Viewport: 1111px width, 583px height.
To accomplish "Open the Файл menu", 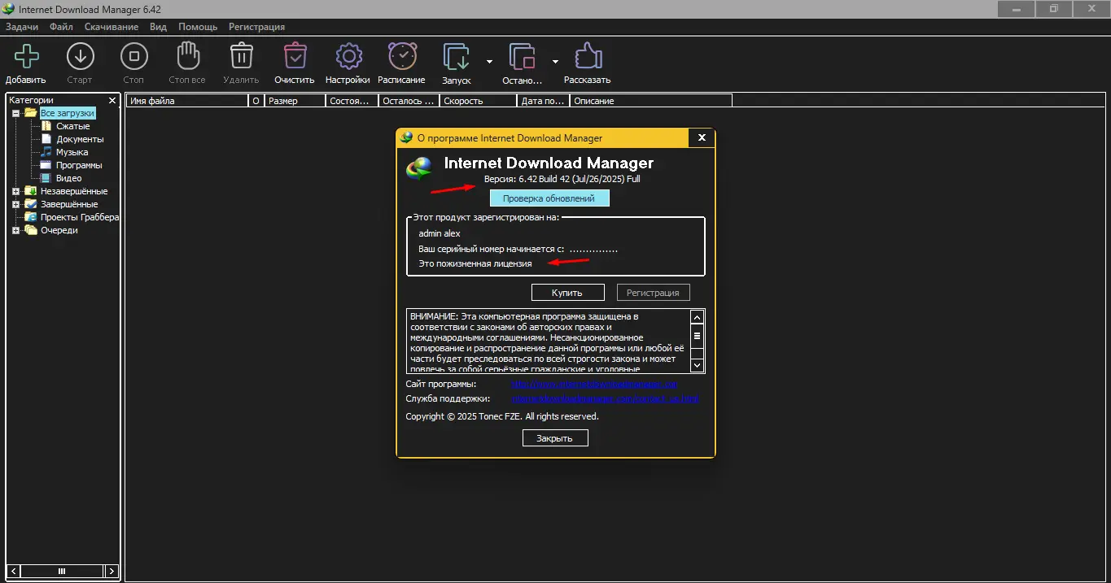I will (61, 27).
